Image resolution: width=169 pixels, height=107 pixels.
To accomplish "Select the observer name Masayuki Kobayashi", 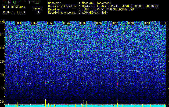I will tap(96, 3).
